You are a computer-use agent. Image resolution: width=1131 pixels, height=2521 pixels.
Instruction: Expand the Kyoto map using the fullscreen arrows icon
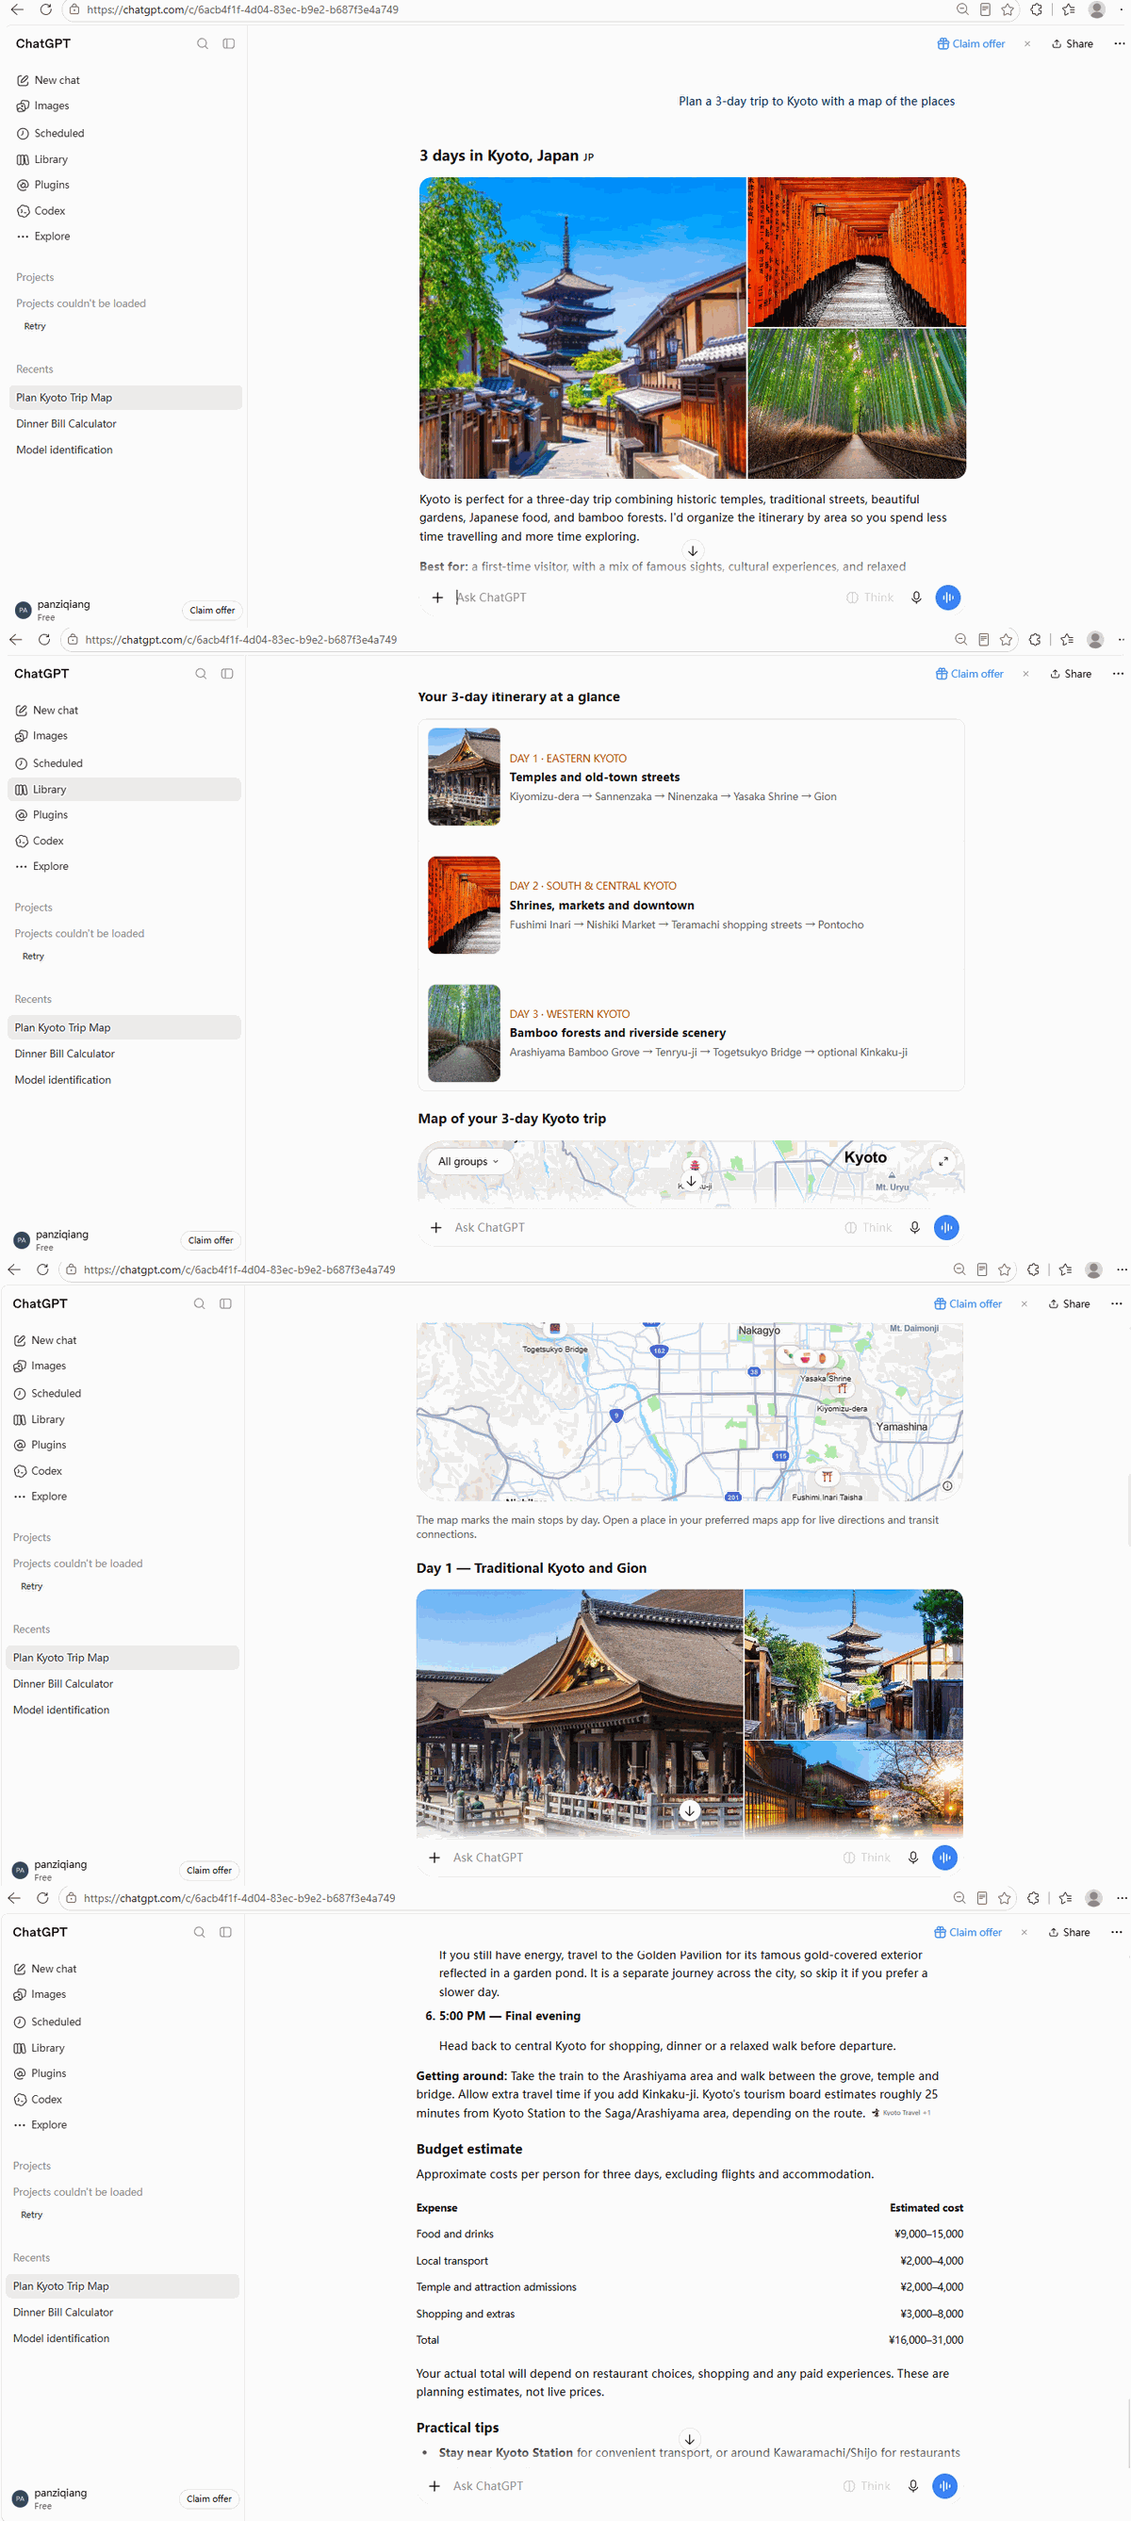click(943, 1162)
